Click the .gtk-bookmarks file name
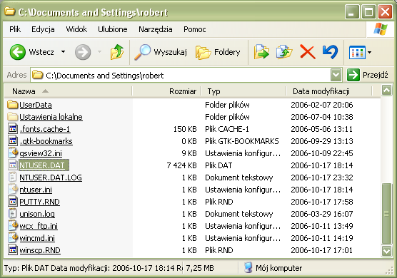The width and height of the screenshot is (397, 278). coord(46,141)
